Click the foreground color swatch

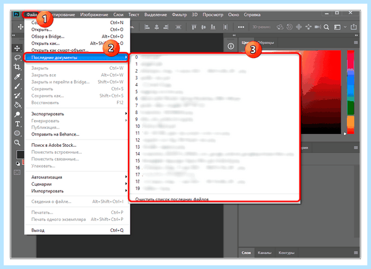20,155
